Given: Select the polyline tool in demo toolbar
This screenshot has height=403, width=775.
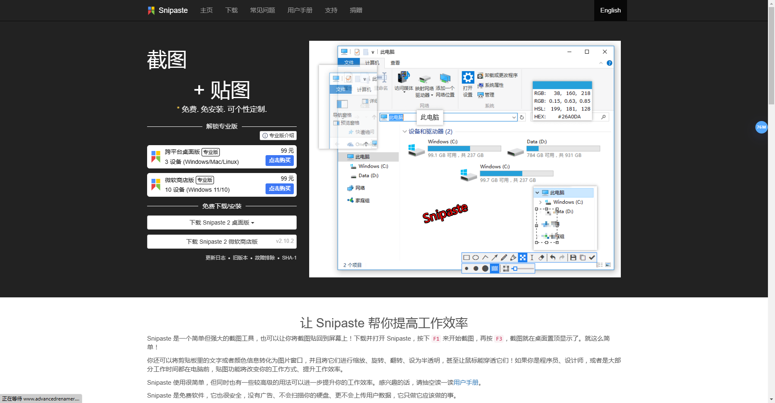Looking at the screenshot, I should (485, 258).
